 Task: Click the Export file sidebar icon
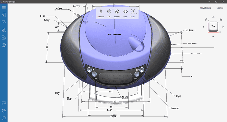point(4,22)
